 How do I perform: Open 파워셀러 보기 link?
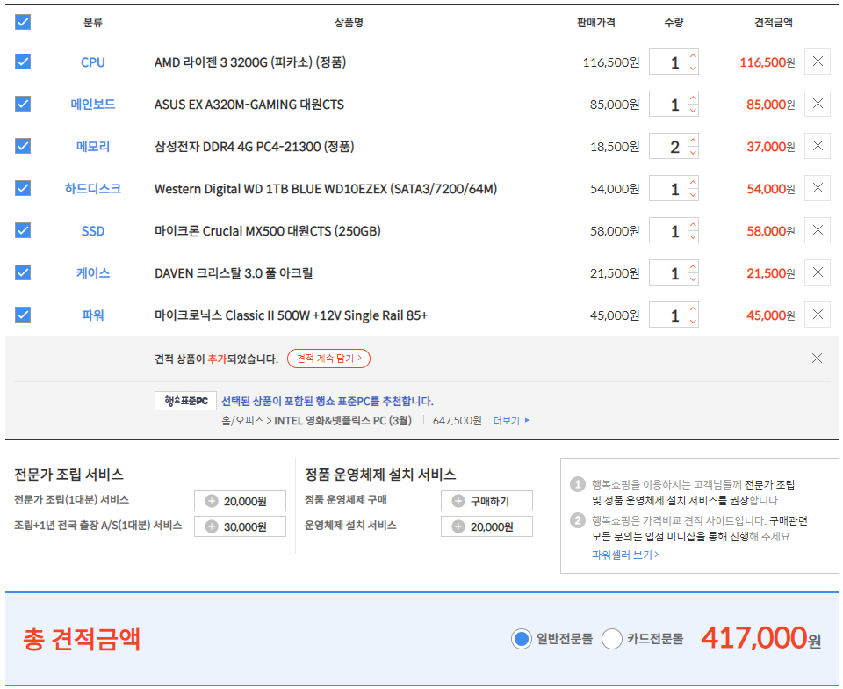click(624, 555)
